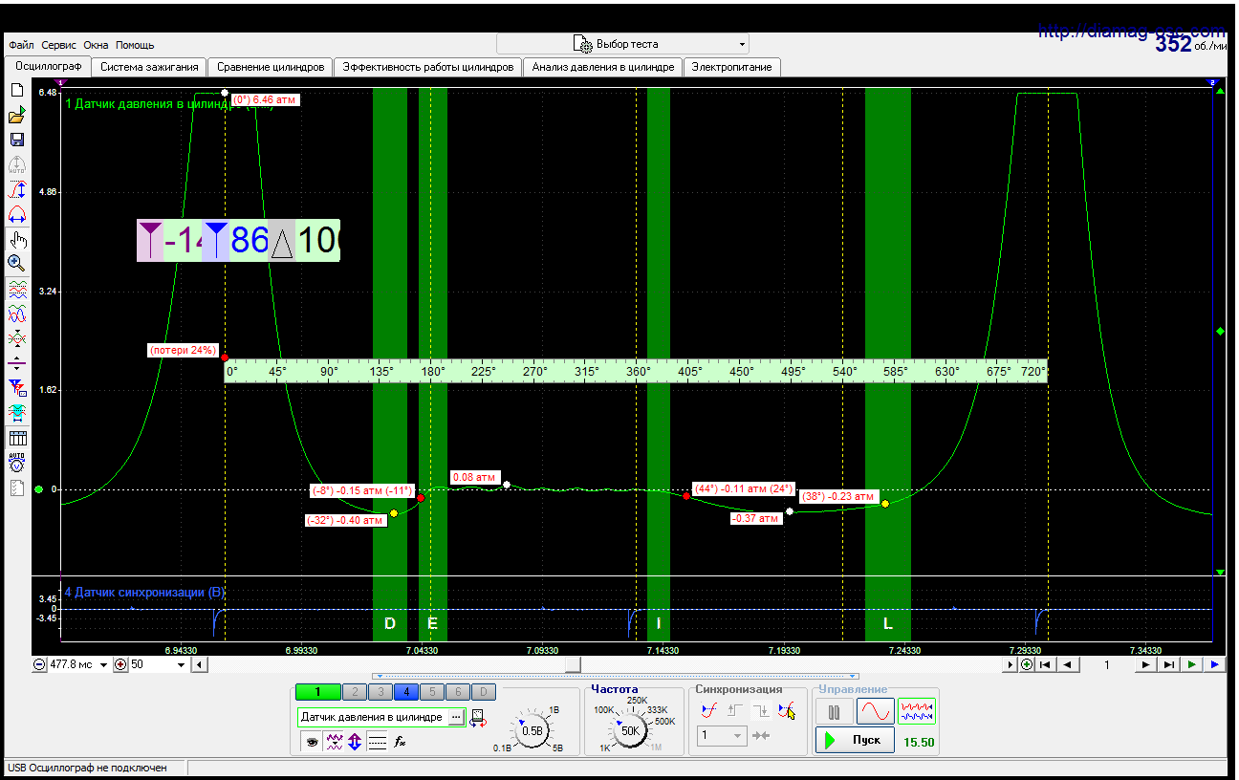Viewport: 1239px width, 780px height.
Task: Open the sync channel dropdown showing 1
Action: point(722,735)
